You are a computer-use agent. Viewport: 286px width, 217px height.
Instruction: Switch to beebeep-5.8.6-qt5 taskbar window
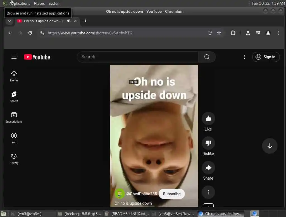click(80, 214)
